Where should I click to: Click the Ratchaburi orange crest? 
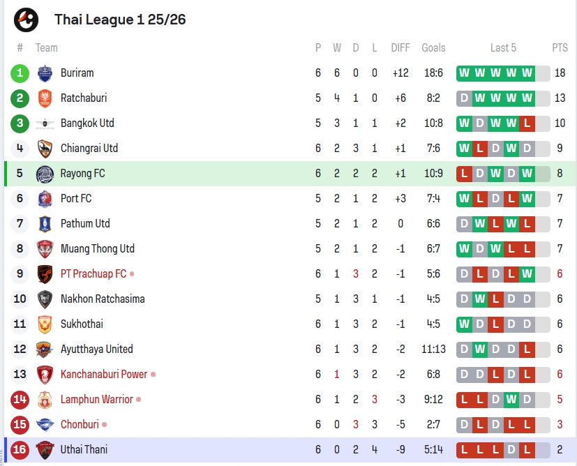tap(45, 98)
